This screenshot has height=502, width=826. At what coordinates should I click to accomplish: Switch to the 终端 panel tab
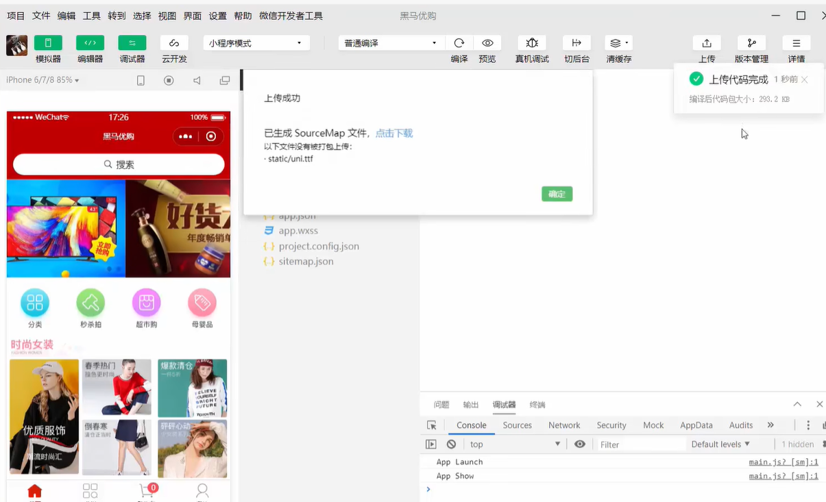(537, 405)
